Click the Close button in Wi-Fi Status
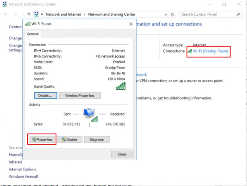 click(122, 154)
